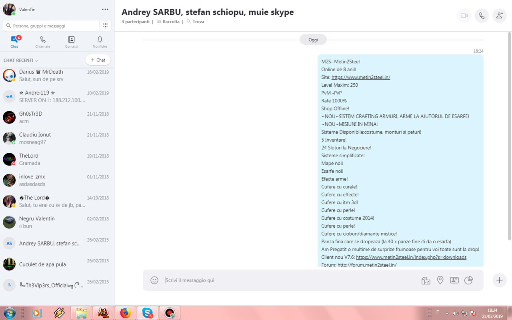The width and height of the screenshot is (512, 320).
Task: Open the Cuculet de apa chat
Action: pyautogui.click(x=57, y=264)
